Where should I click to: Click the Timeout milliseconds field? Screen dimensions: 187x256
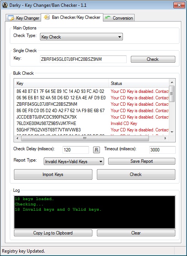[162, 150]
